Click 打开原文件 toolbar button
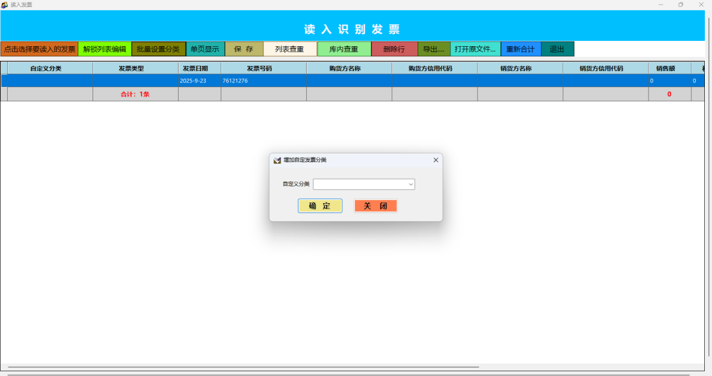712x376 pixels. coord(475,49)
